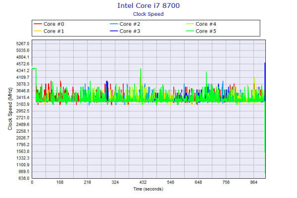Click the 4804.1 y-axis value
The image size is (297, 198).
click(23, 57)
